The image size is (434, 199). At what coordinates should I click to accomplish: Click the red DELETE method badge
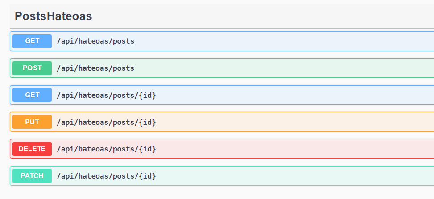point(32,149)
